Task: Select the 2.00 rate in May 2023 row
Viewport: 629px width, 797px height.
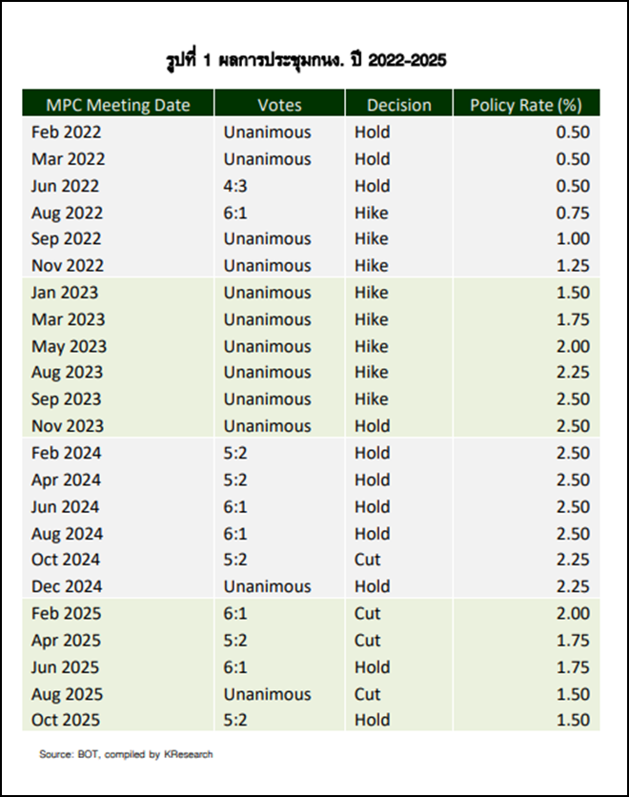Action: pyautogui.click(x=573, y=346)
